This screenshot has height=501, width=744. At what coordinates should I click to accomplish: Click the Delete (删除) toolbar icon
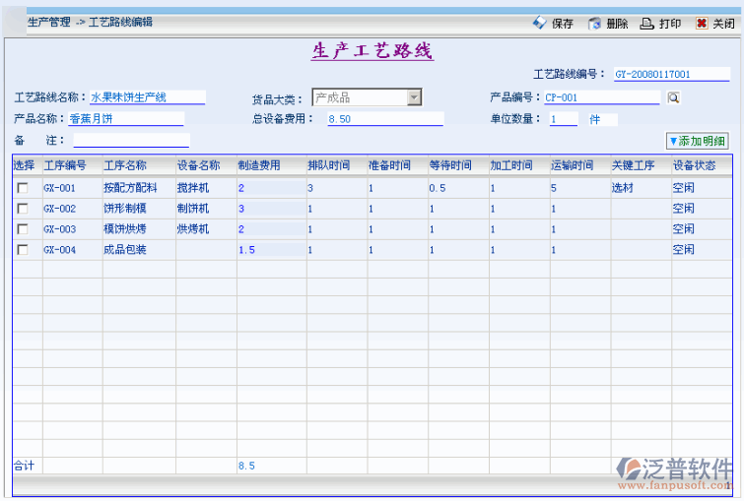tap(594, 23)
